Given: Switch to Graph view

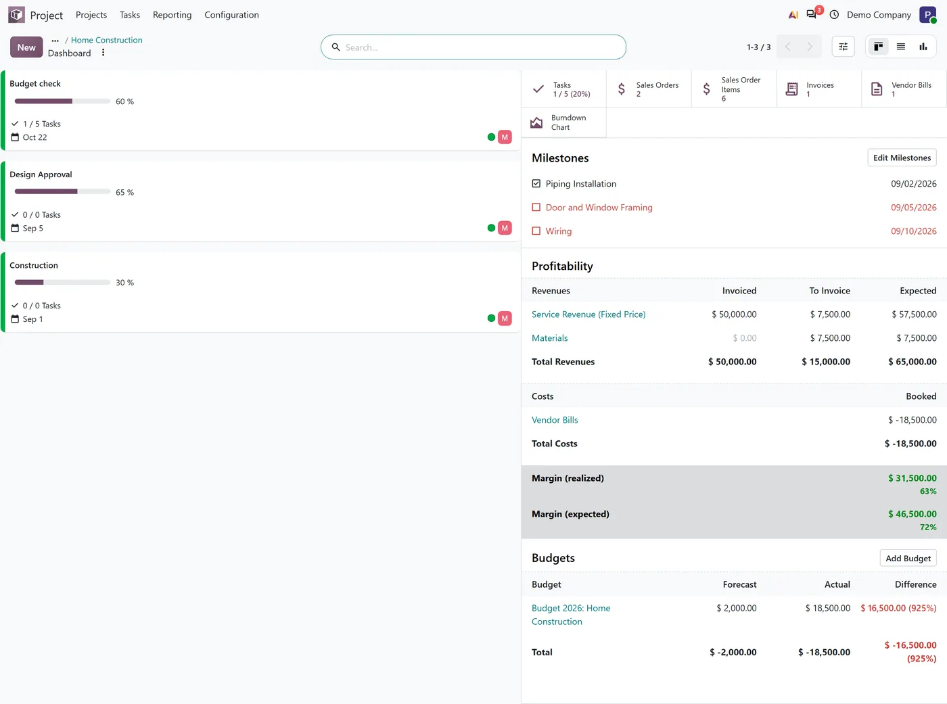Looking at the screenshot, I should [x=923, y=47].
